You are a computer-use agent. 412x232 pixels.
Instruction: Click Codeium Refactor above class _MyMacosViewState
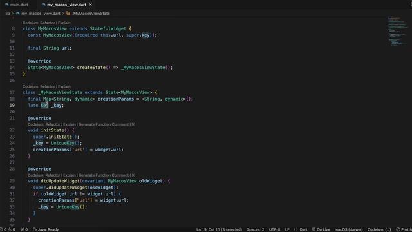47,86
